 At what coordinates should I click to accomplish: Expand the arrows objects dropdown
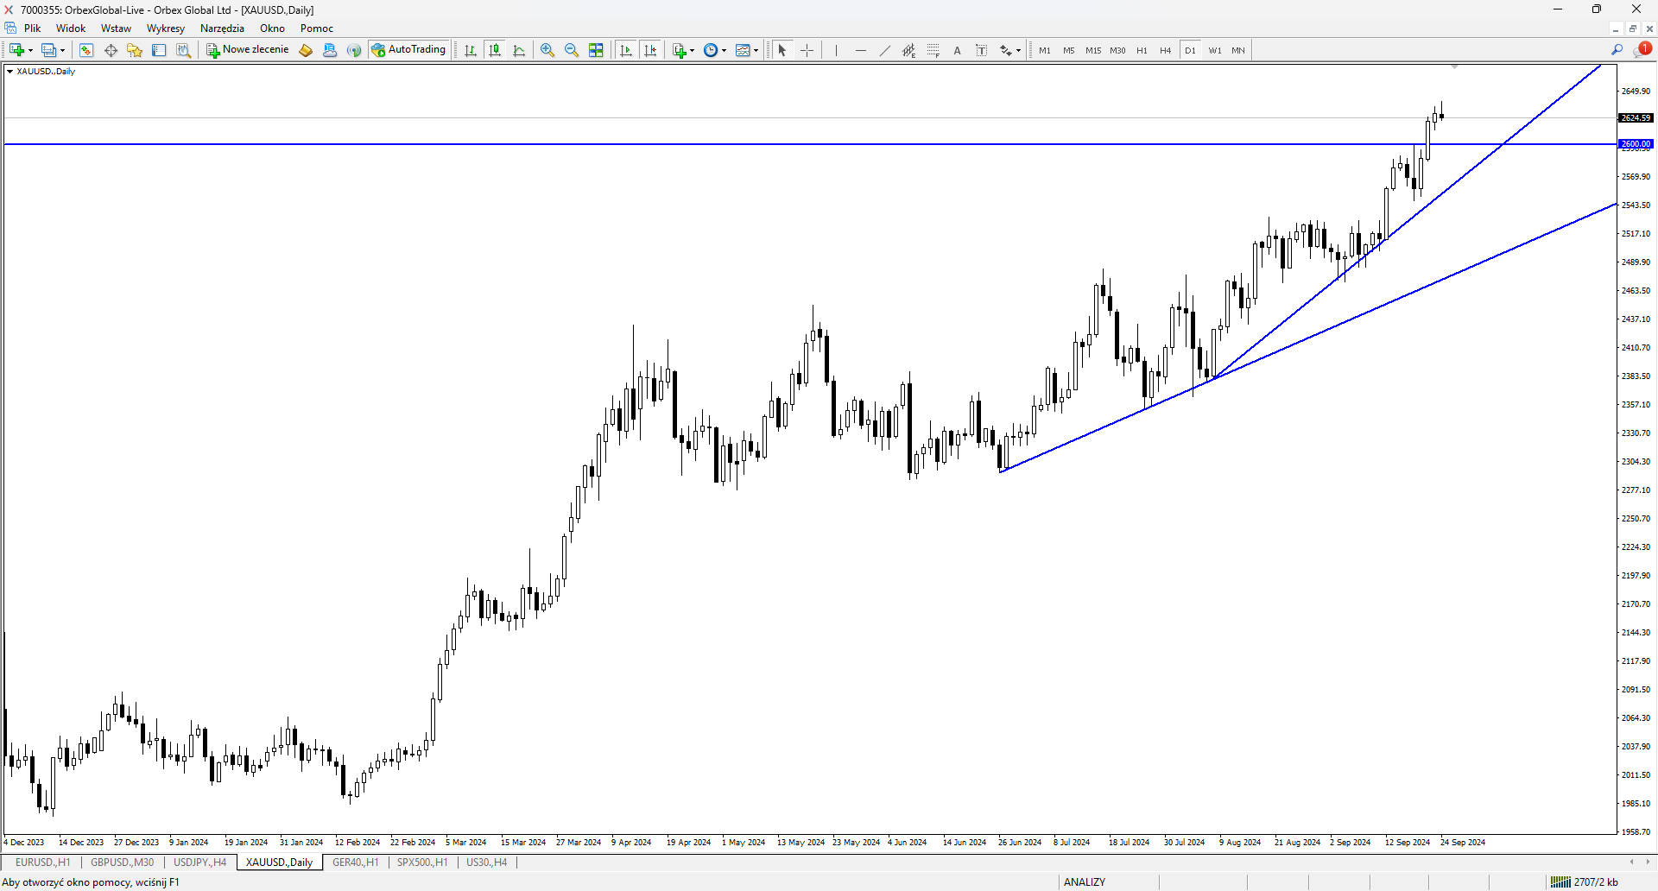(x=1019, y=50)
